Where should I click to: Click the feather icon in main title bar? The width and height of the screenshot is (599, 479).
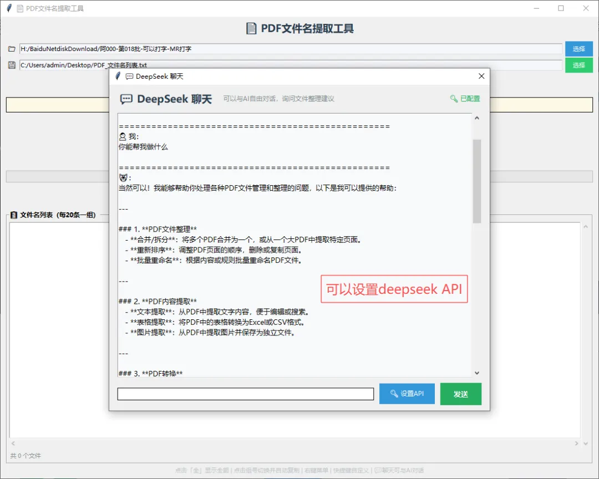[x=9, y=8]
